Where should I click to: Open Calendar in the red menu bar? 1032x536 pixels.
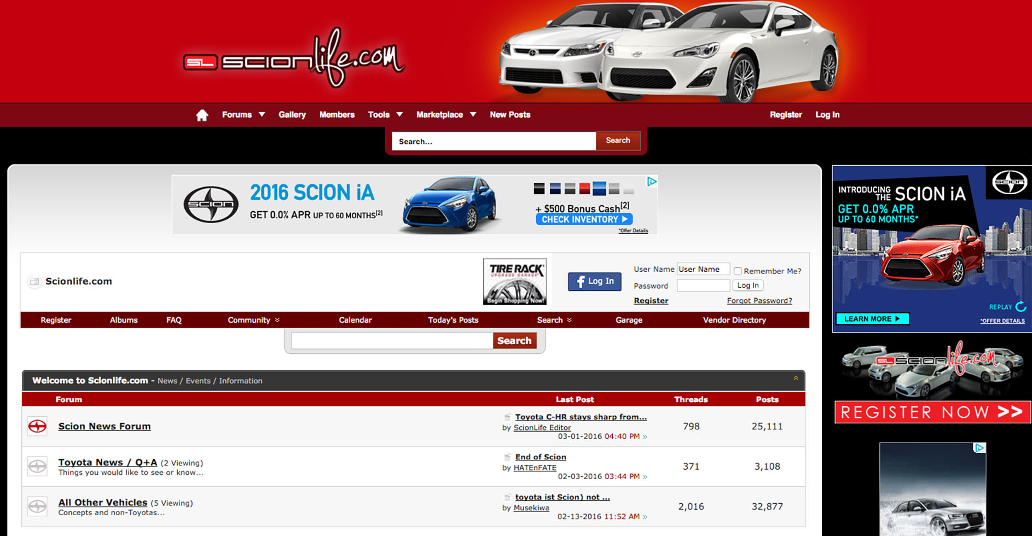click(x=355, y=320)
